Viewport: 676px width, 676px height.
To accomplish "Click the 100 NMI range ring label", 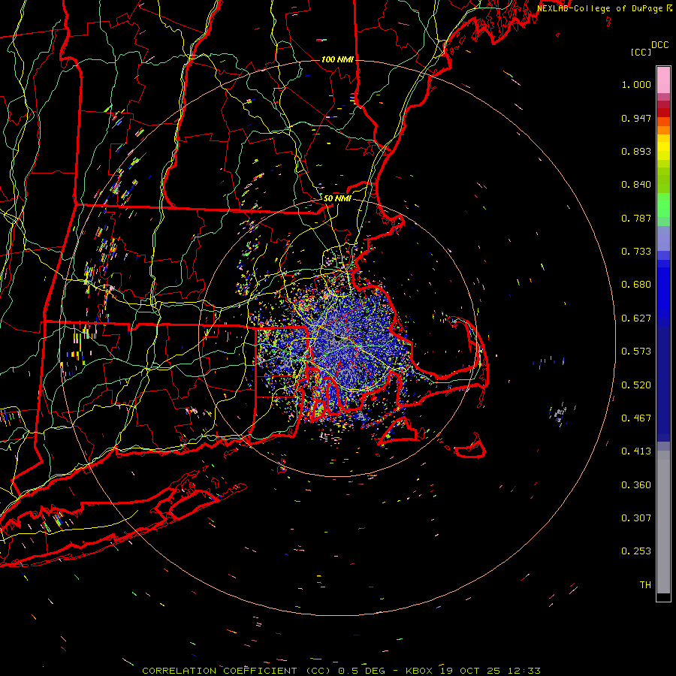I will 337,59.
